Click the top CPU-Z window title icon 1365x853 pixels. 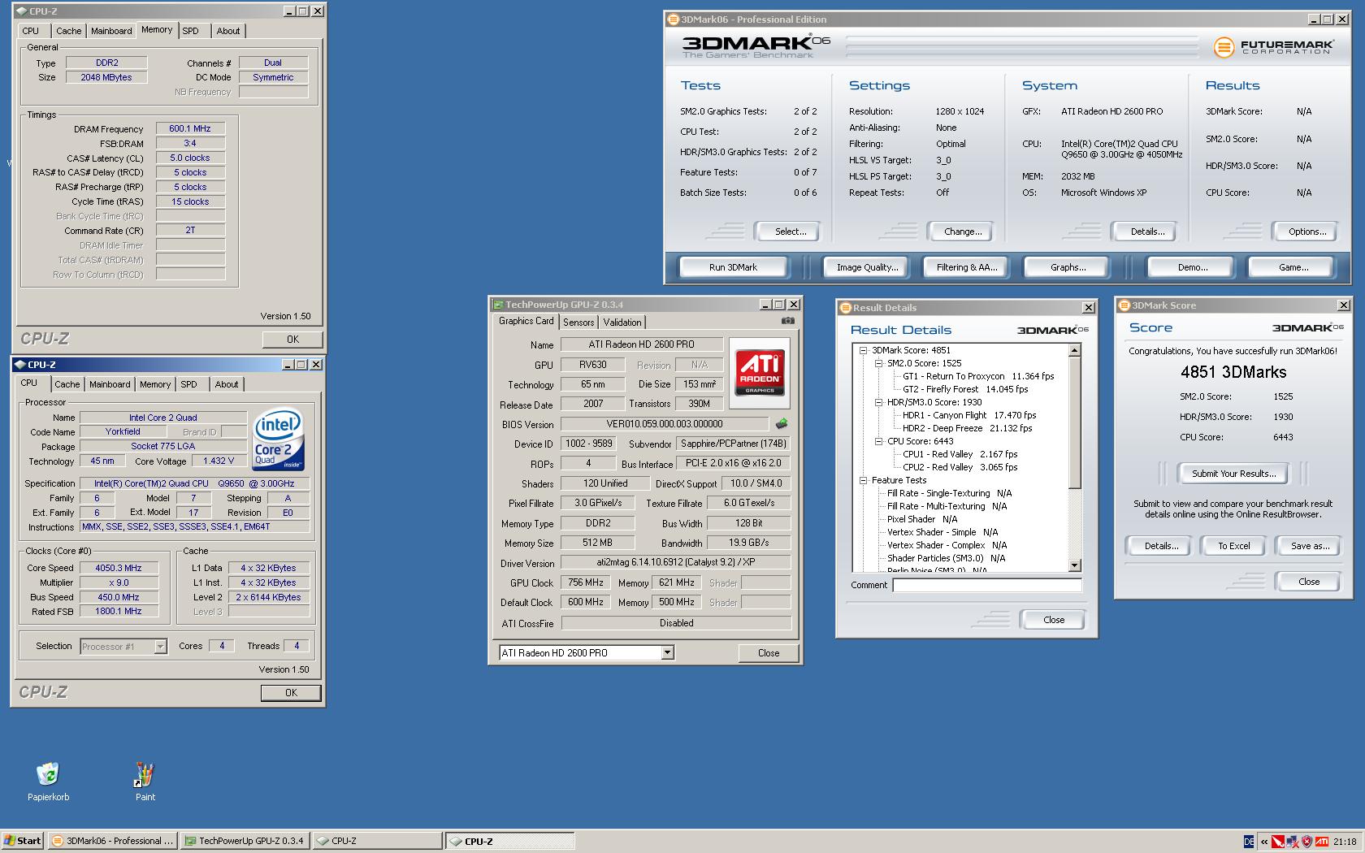point(21,11)
